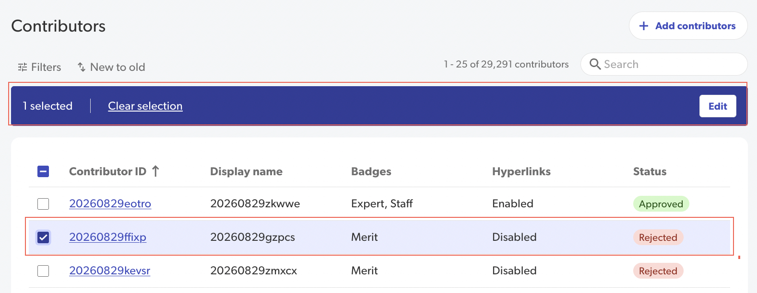Click the 1 - 25 of 29,291 contributors text
This screenshot has height=293, width=757.
[x=506, y=64]
